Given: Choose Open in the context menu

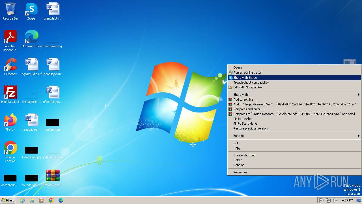Looking at the screenshot, I should coord(294,67).
